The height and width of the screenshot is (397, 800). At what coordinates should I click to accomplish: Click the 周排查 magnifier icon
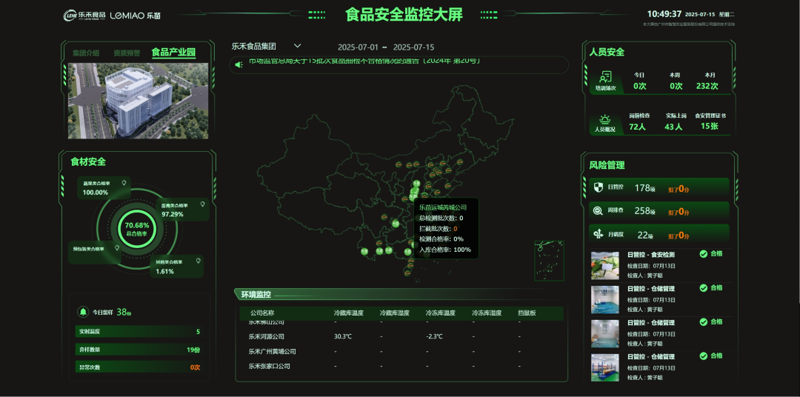[598, 210]
